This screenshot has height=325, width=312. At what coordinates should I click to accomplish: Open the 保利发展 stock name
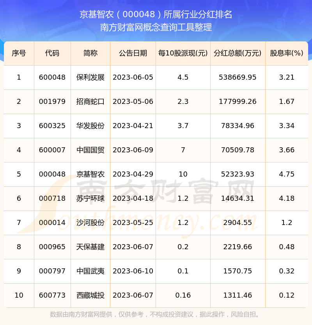90,77
